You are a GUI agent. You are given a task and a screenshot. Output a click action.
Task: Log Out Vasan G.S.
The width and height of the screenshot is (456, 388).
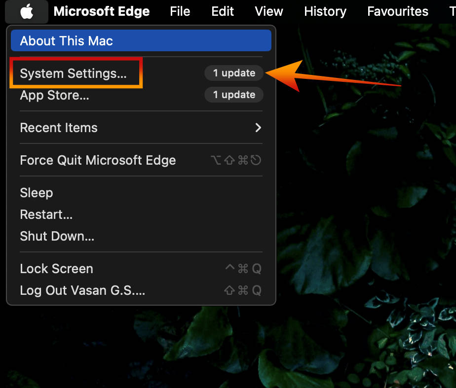click(x=82, y=290)
